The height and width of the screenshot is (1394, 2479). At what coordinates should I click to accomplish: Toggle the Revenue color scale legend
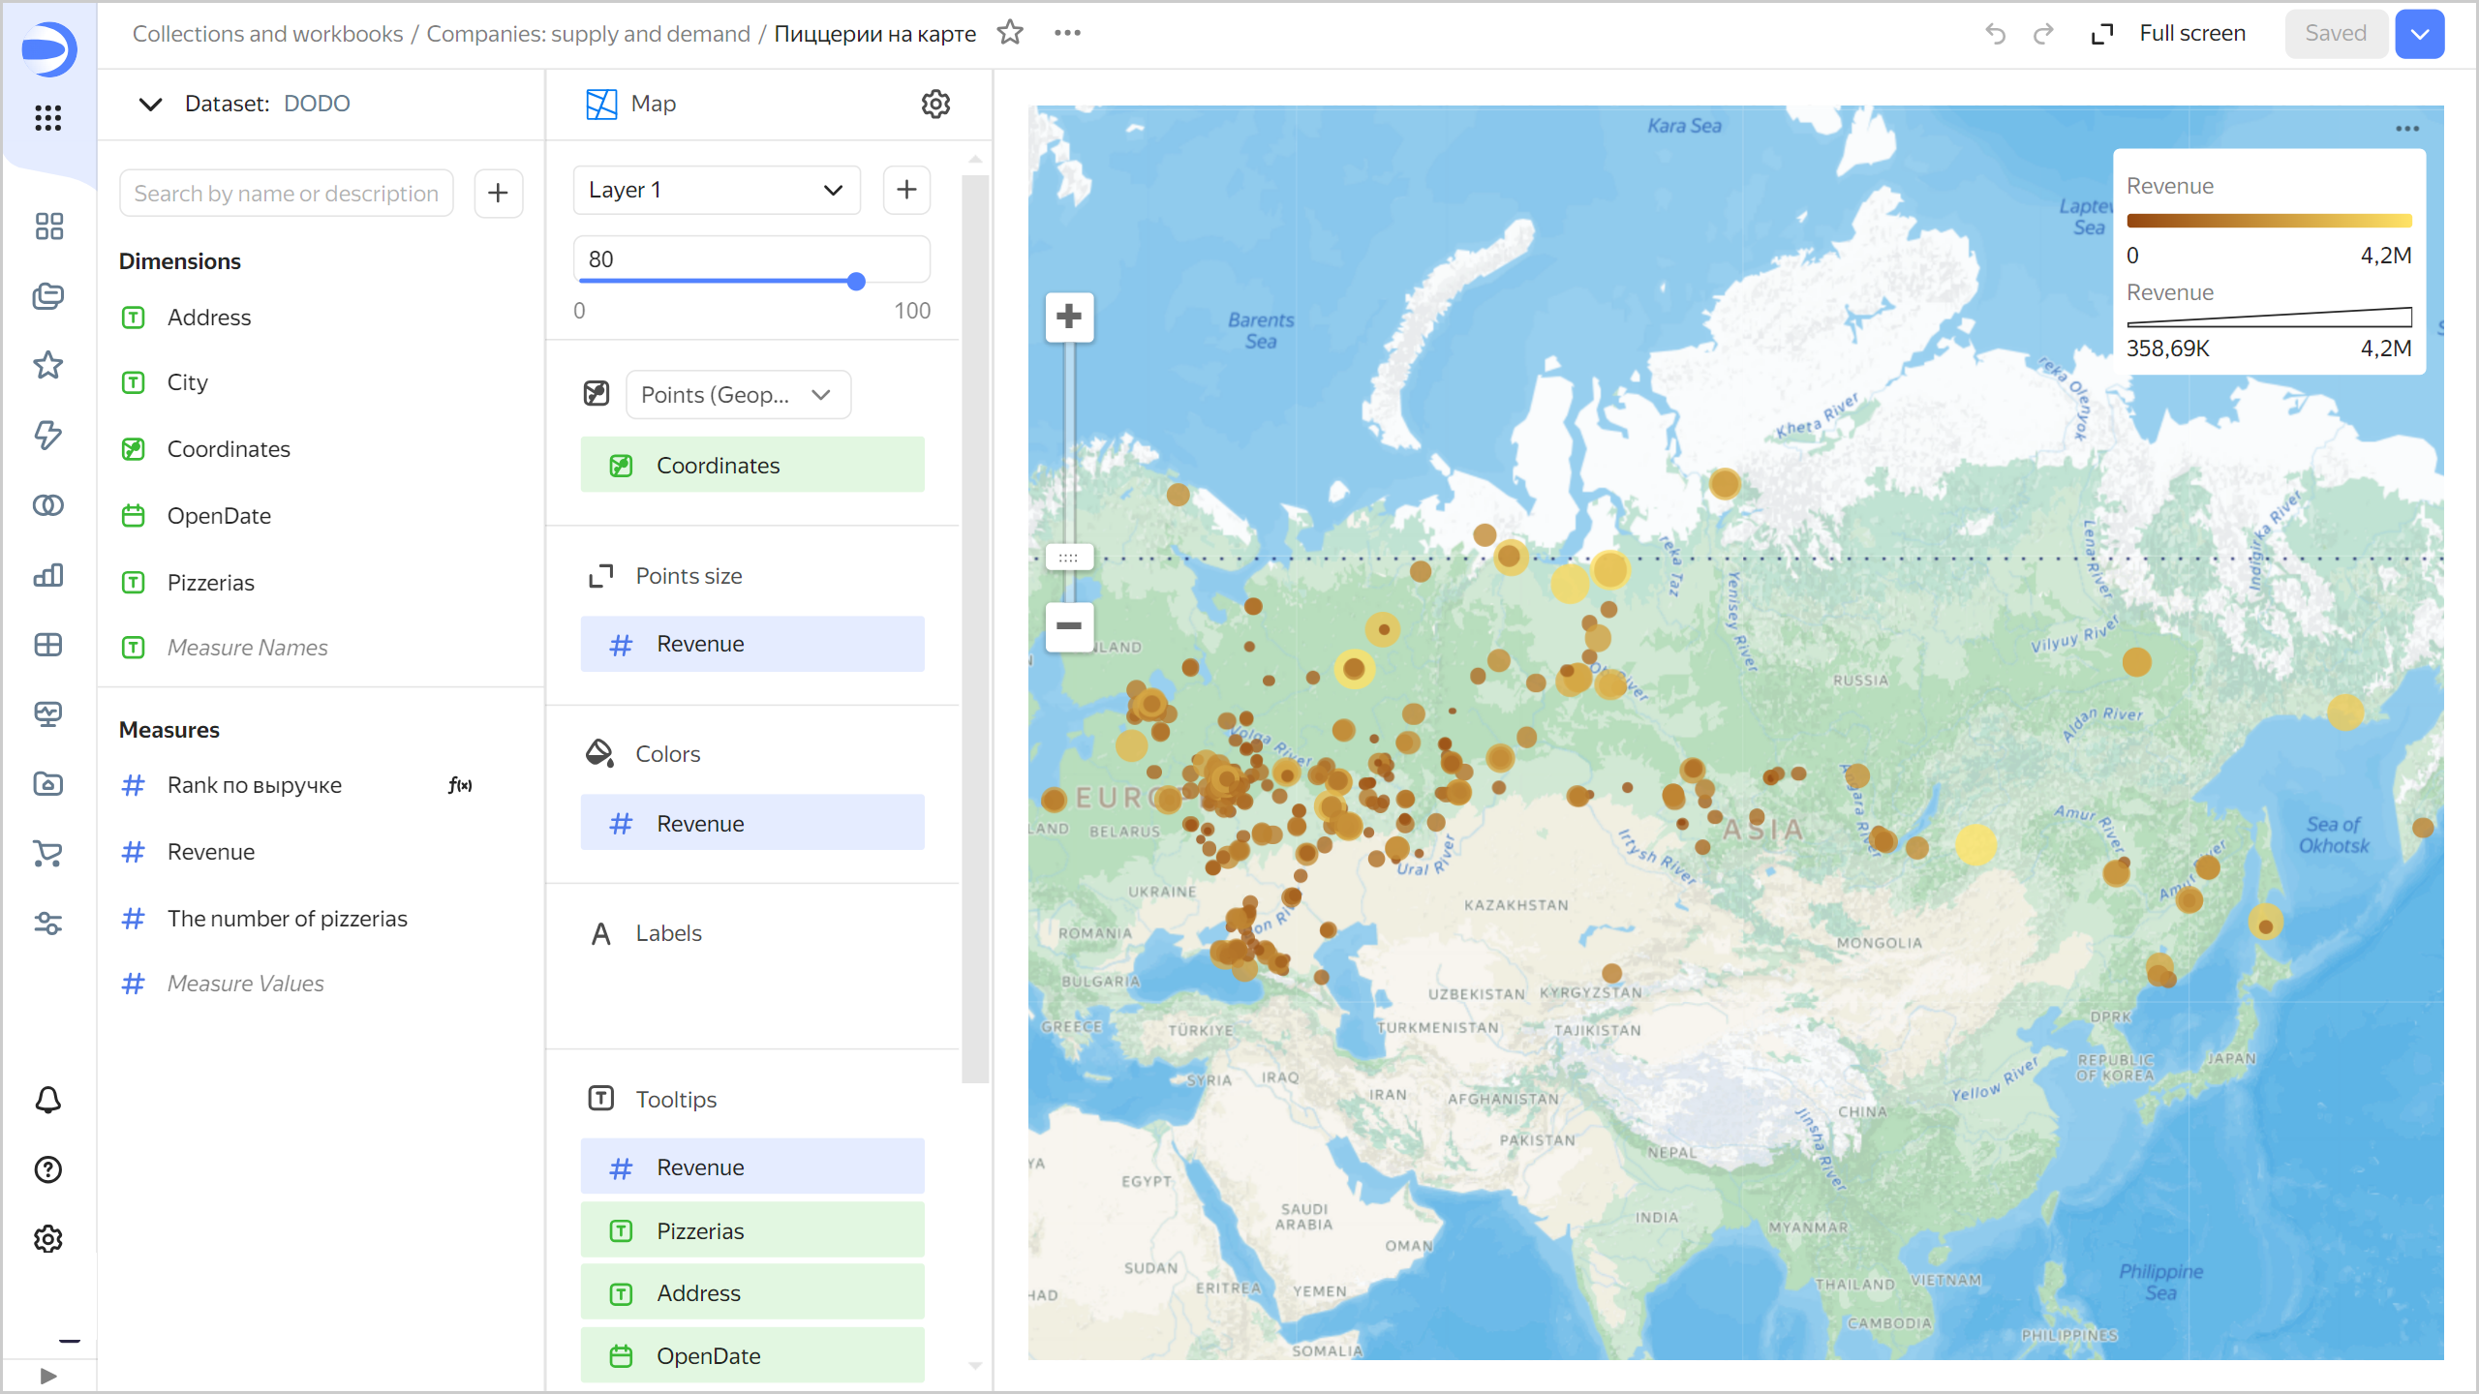tap(2169, 186)
